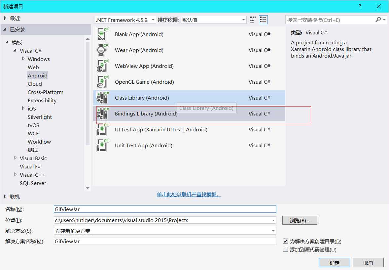The image size is (389, 270).
Task: Collapse the 模板 tree node
Action: tap(7, 42)
